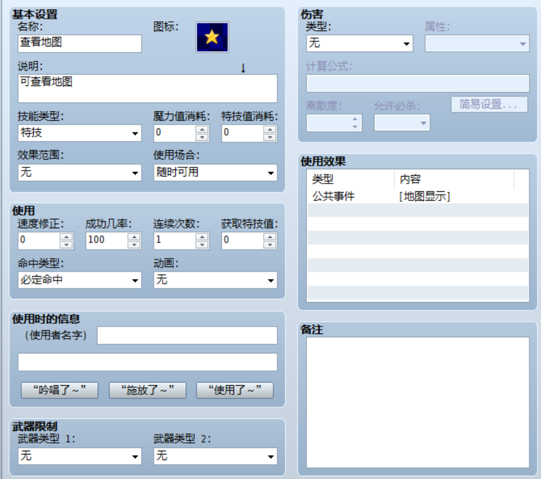541x479 pixels.
Task: Increase 成功几率 with up arrow
Action: tap(134, 237)
